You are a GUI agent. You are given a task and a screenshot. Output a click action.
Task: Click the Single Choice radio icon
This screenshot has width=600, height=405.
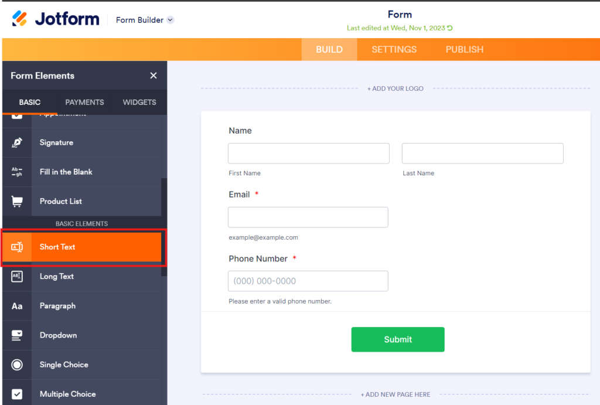[x=17, y=365]
